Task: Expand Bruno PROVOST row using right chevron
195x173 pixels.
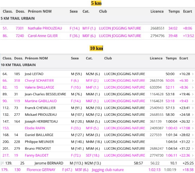Action: pos(192,149)
